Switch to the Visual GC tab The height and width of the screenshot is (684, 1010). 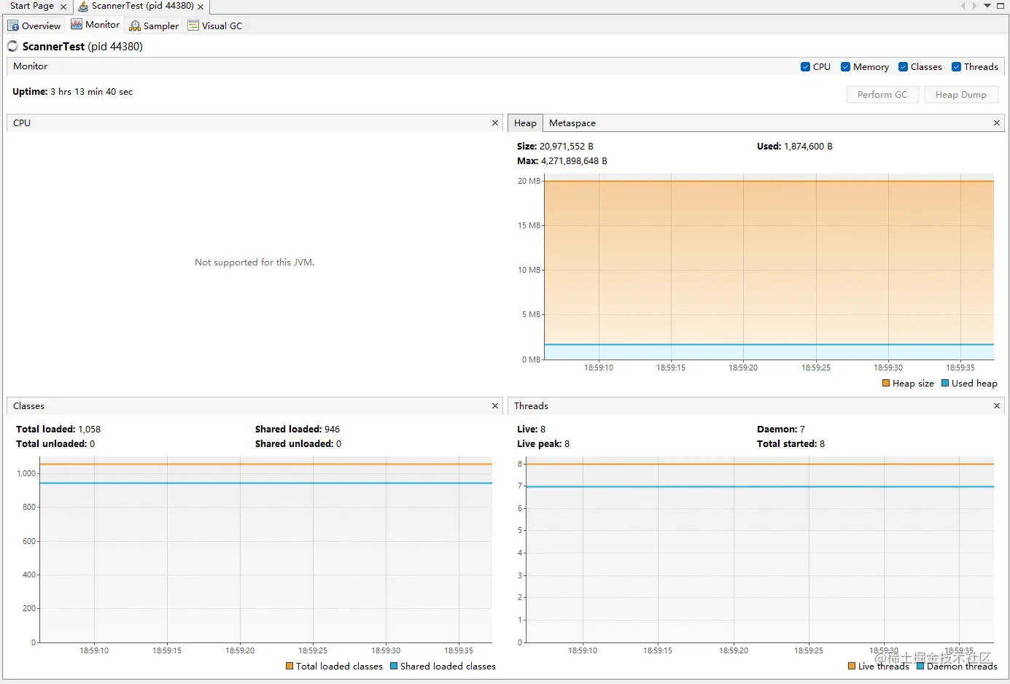click(x=215, y=26)
